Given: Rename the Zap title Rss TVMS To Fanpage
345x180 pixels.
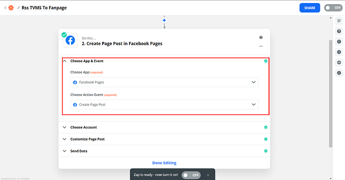Looking at the screenshot, I should point(44,8).
